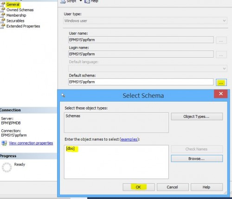The width and height of the screenshot is (232, 199).
Task: Select the General page
Action: click(13, 5)
